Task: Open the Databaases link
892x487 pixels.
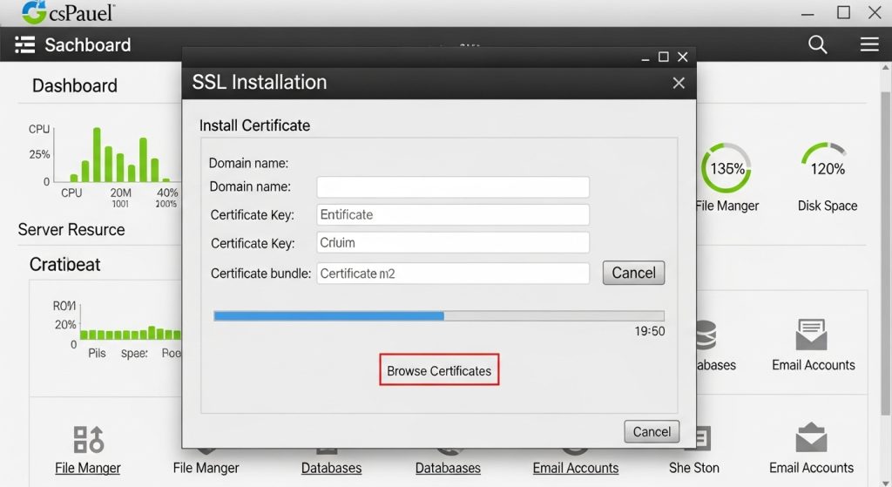Action: coord(448,468)
